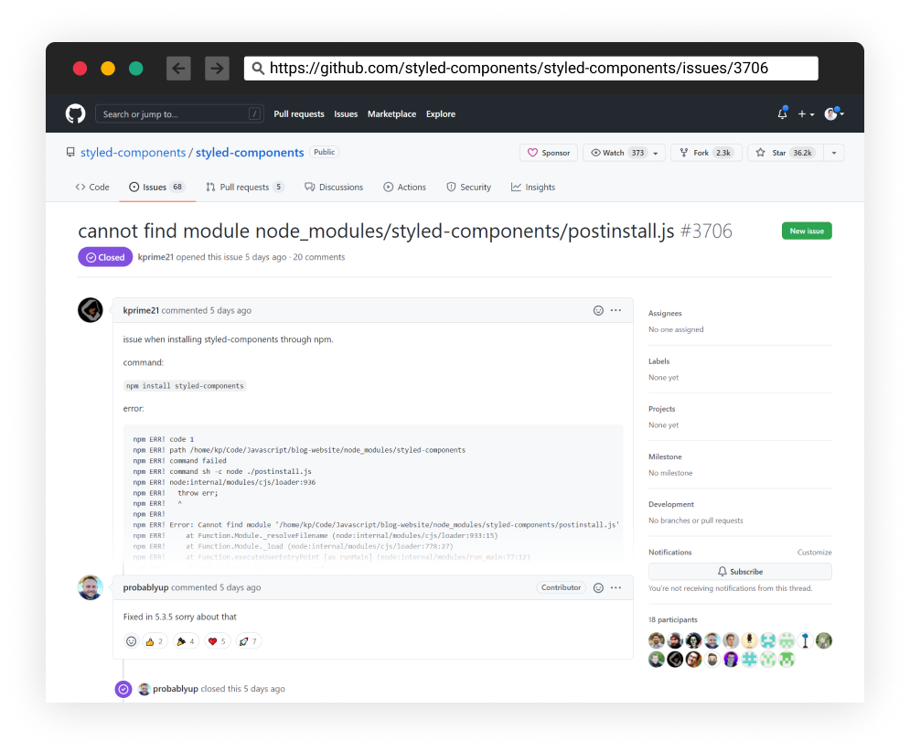Click the heart reaction with 5
Image resolution: width=910 pixels, height=752 pixels.
tap(217, 641)
